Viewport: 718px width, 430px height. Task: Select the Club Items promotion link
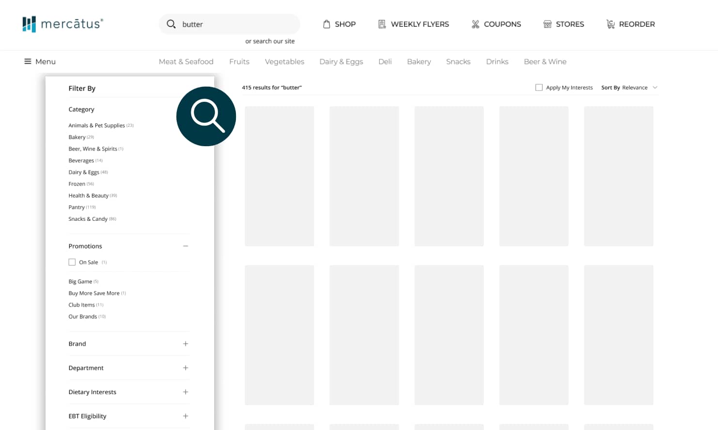pos(82,305)
